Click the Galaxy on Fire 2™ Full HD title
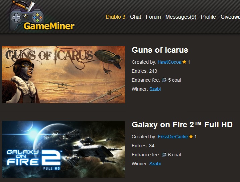 pyautogui.click(x=182, y=125)
